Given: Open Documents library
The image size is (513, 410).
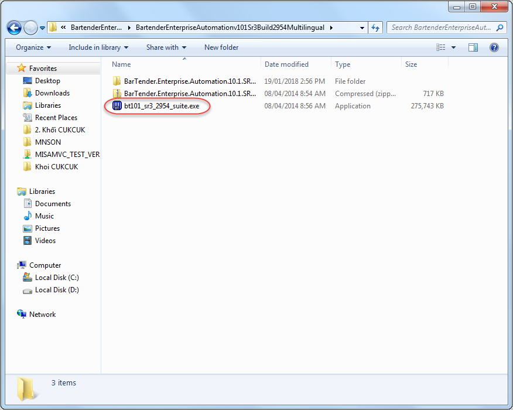Looking at the screenshot, I should [x=53, y=204].
